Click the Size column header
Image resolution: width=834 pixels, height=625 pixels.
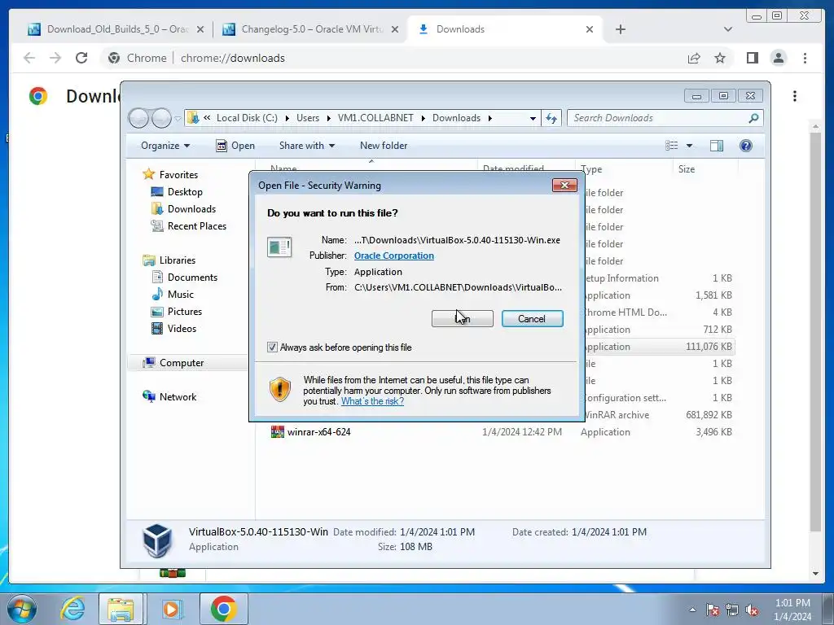[686, 169]
